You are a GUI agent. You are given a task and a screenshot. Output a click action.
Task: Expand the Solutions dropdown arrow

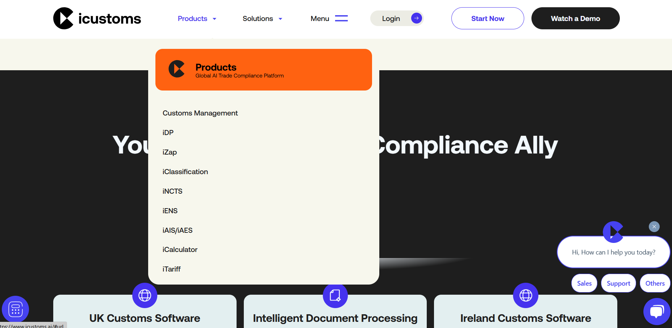[280, 19]
